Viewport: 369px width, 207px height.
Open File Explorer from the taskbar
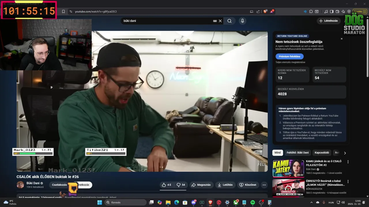coord(168,202)
